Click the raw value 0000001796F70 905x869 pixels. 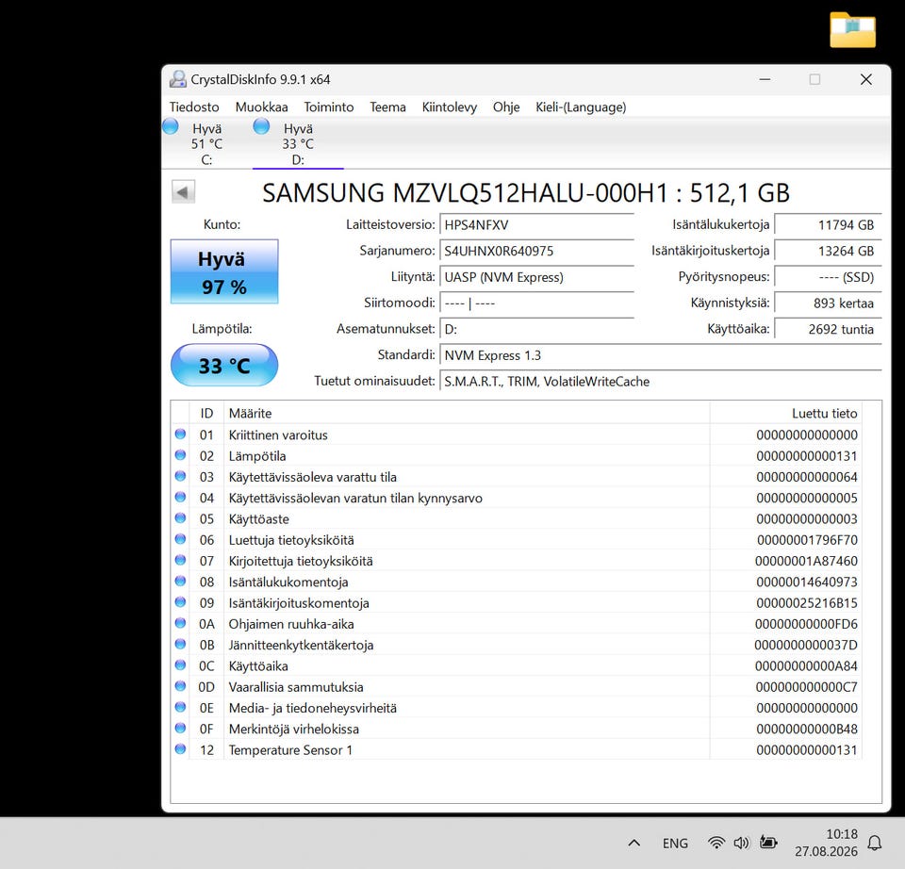[807, 540]
